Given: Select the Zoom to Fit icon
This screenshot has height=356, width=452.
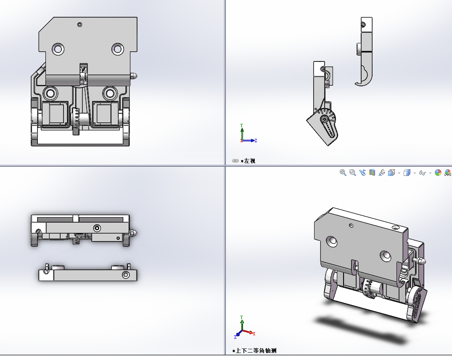Looking at the screenshot, I should [x=343, y=173].
